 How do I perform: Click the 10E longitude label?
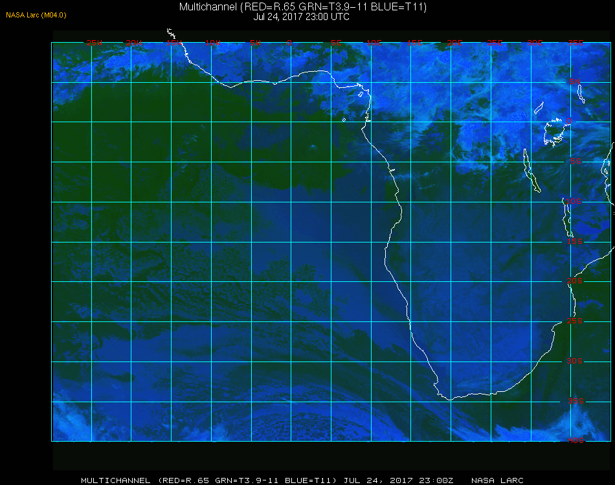coord(374,43)
